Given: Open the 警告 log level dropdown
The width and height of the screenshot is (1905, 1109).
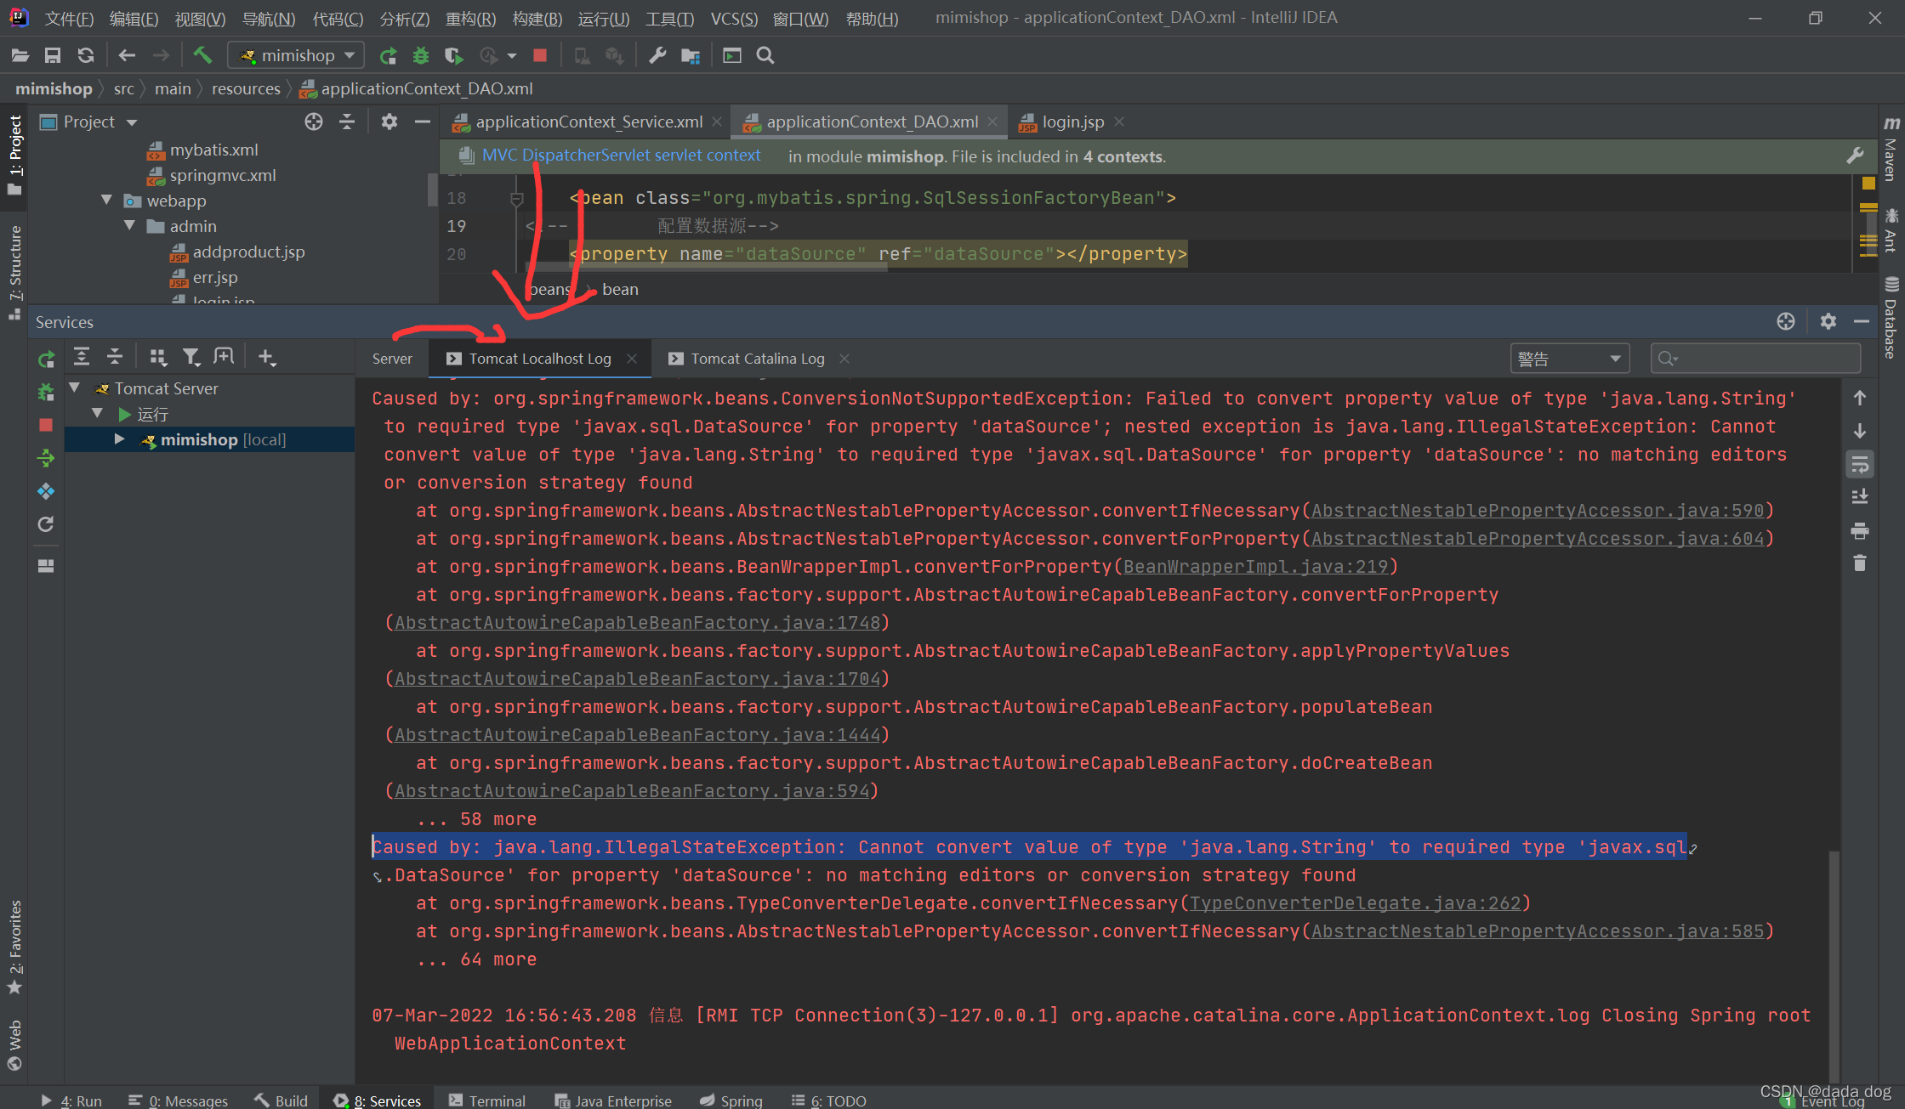Looking at the screenshot, I should (1570, 358).
